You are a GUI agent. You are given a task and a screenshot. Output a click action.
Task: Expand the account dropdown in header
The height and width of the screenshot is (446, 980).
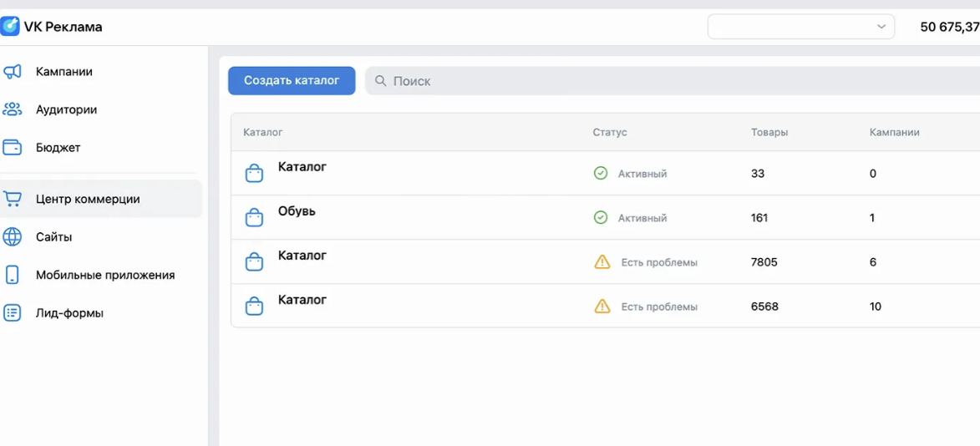click(x=801, y=27)
